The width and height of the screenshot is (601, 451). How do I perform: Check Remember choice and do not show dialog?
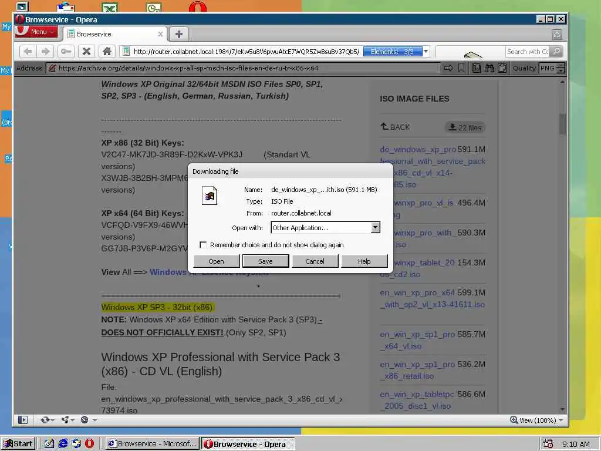[203, 245]
